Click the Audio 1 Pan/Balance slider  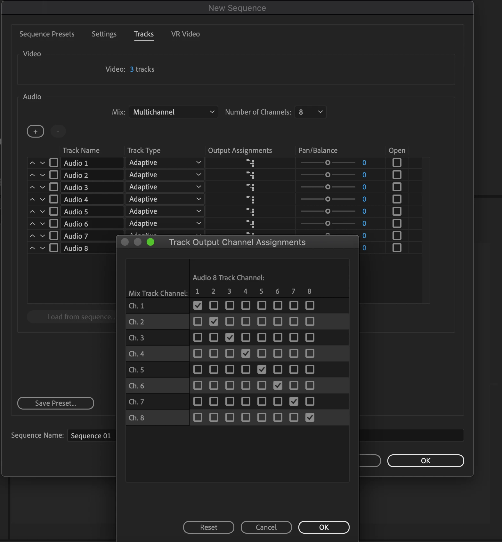(328, 163)
